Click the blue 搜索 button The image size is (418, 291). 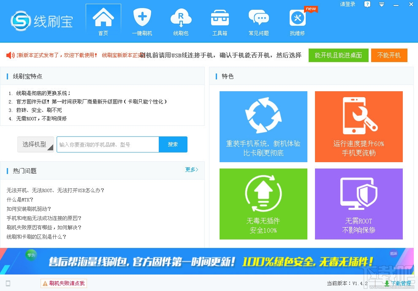tap(173, 144)
